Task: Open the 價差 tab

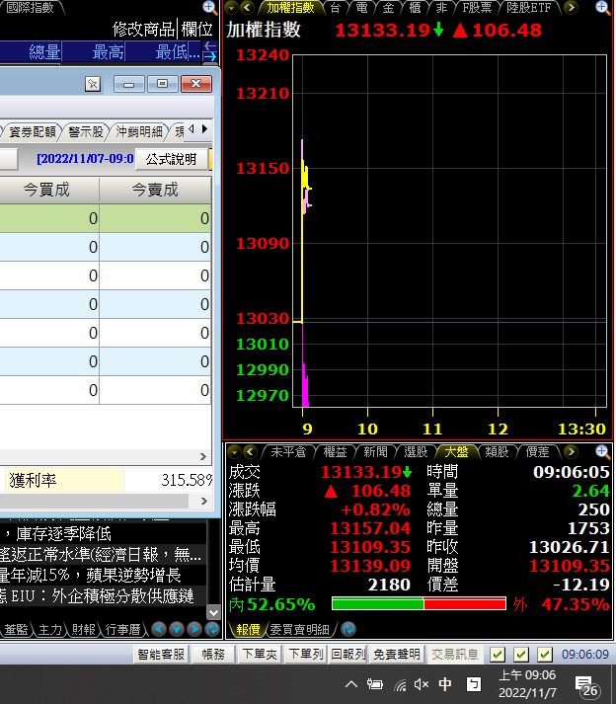Action: click(537, 451)
